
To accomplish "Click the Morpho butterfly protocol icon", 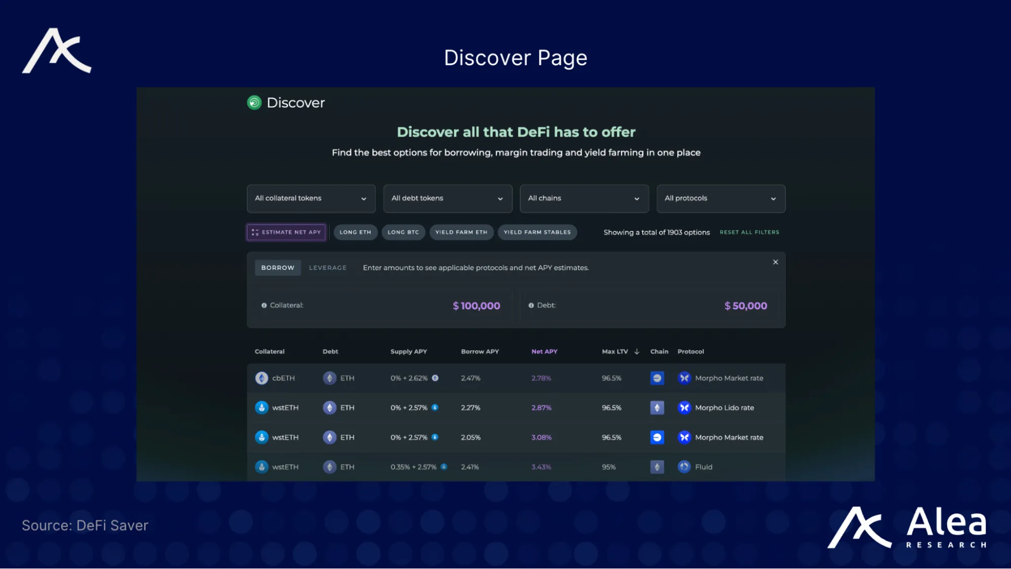I will click(x=684, y=378).
